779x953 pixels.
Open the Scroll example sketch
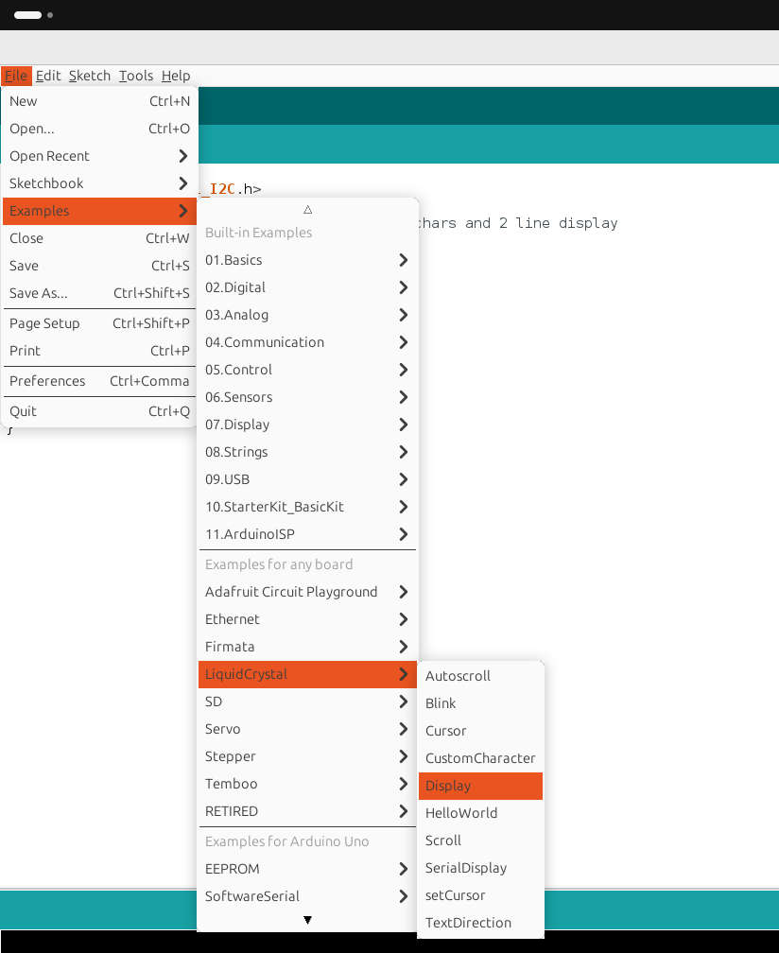[x=480, y=840]
